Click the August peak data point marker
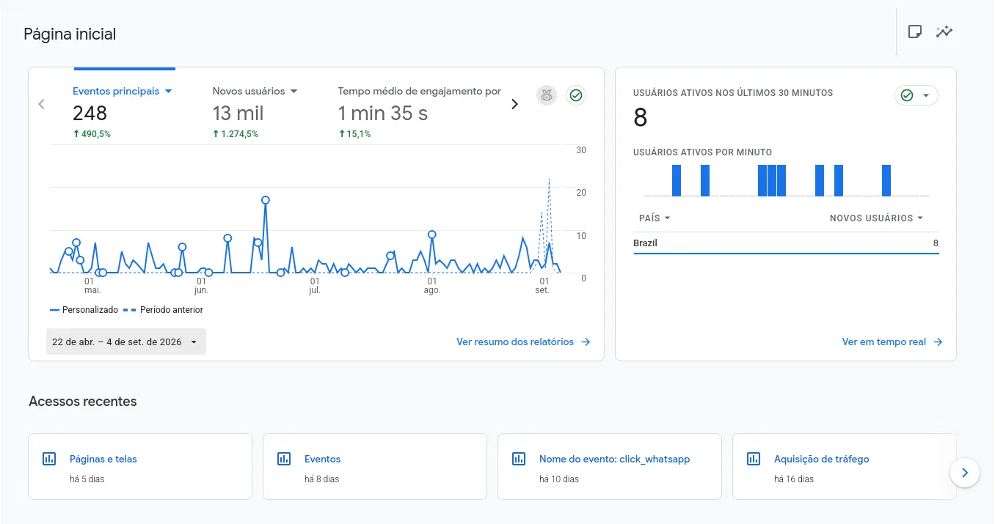Image resolution: width=995 pixels, height=524 pixels. [x=432, y=235]
